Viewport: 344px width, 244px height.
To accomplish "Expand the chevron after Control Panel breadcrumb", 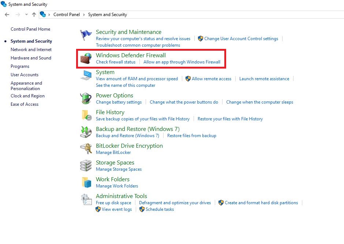I will (84, 15).
